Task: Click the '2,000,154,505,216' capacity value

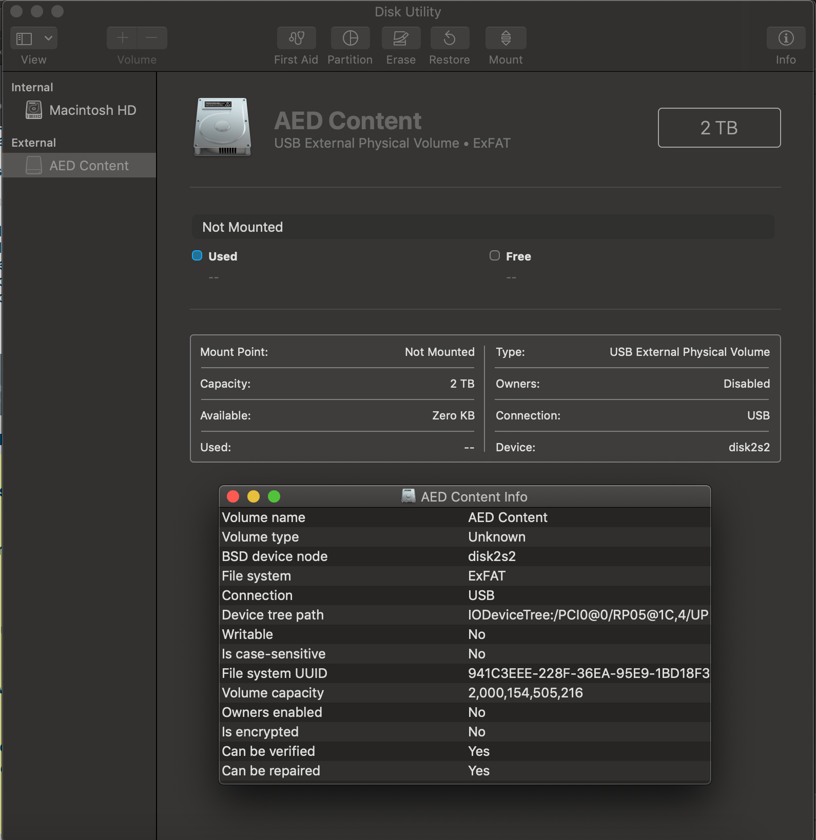Action: [x=526, y=693]
